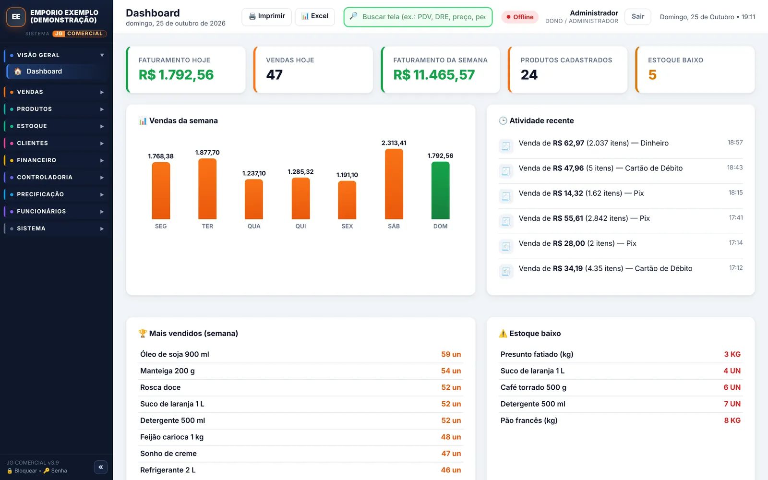Click the green DOM bar in chart
768x480 pixels.
point(441,191)
